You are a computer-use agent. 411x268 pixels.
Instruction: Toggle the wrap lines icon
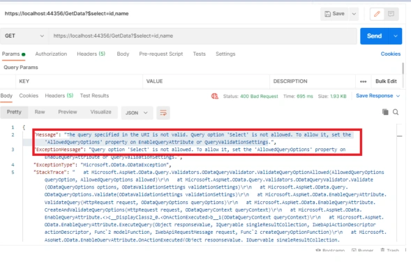[x=163, y=113]
